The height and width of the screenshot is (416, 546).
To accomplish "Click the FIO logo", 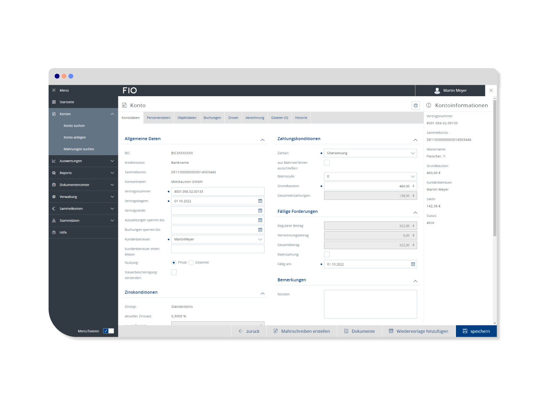I will point(130,90).
